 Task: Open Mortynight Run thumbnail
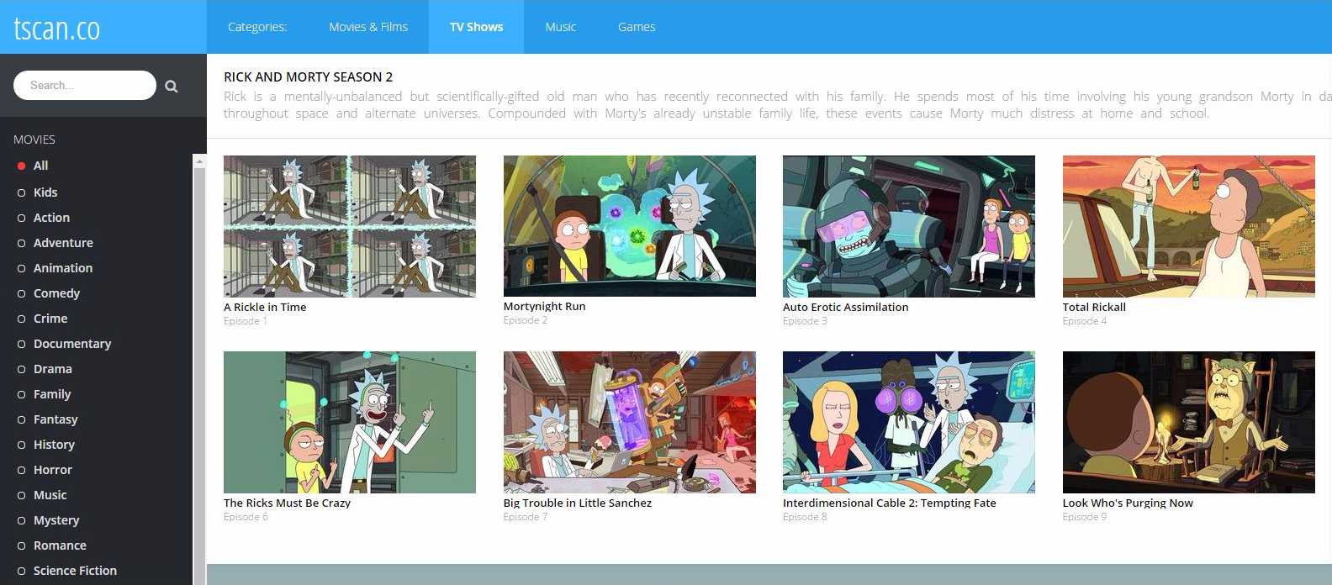click(x=630, y=226)
